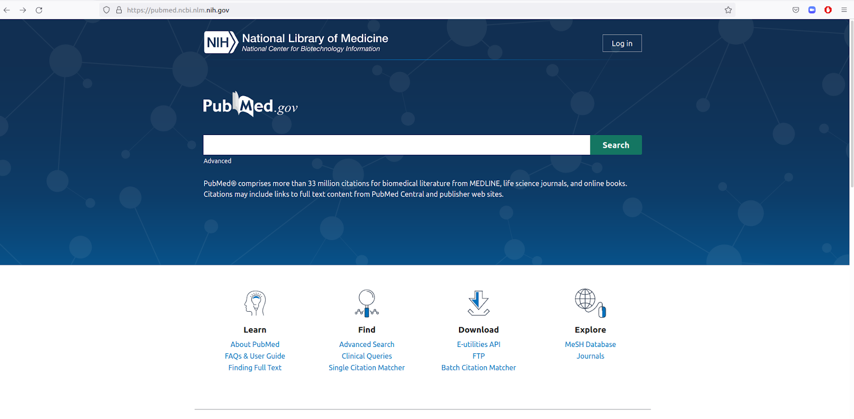Click the padlock site security icon
This screenshot has height=419, width=854.
pos(119,10)
